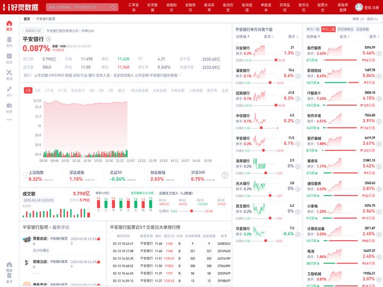Open the 首页 home icon in sidebar

coord(9,23)
